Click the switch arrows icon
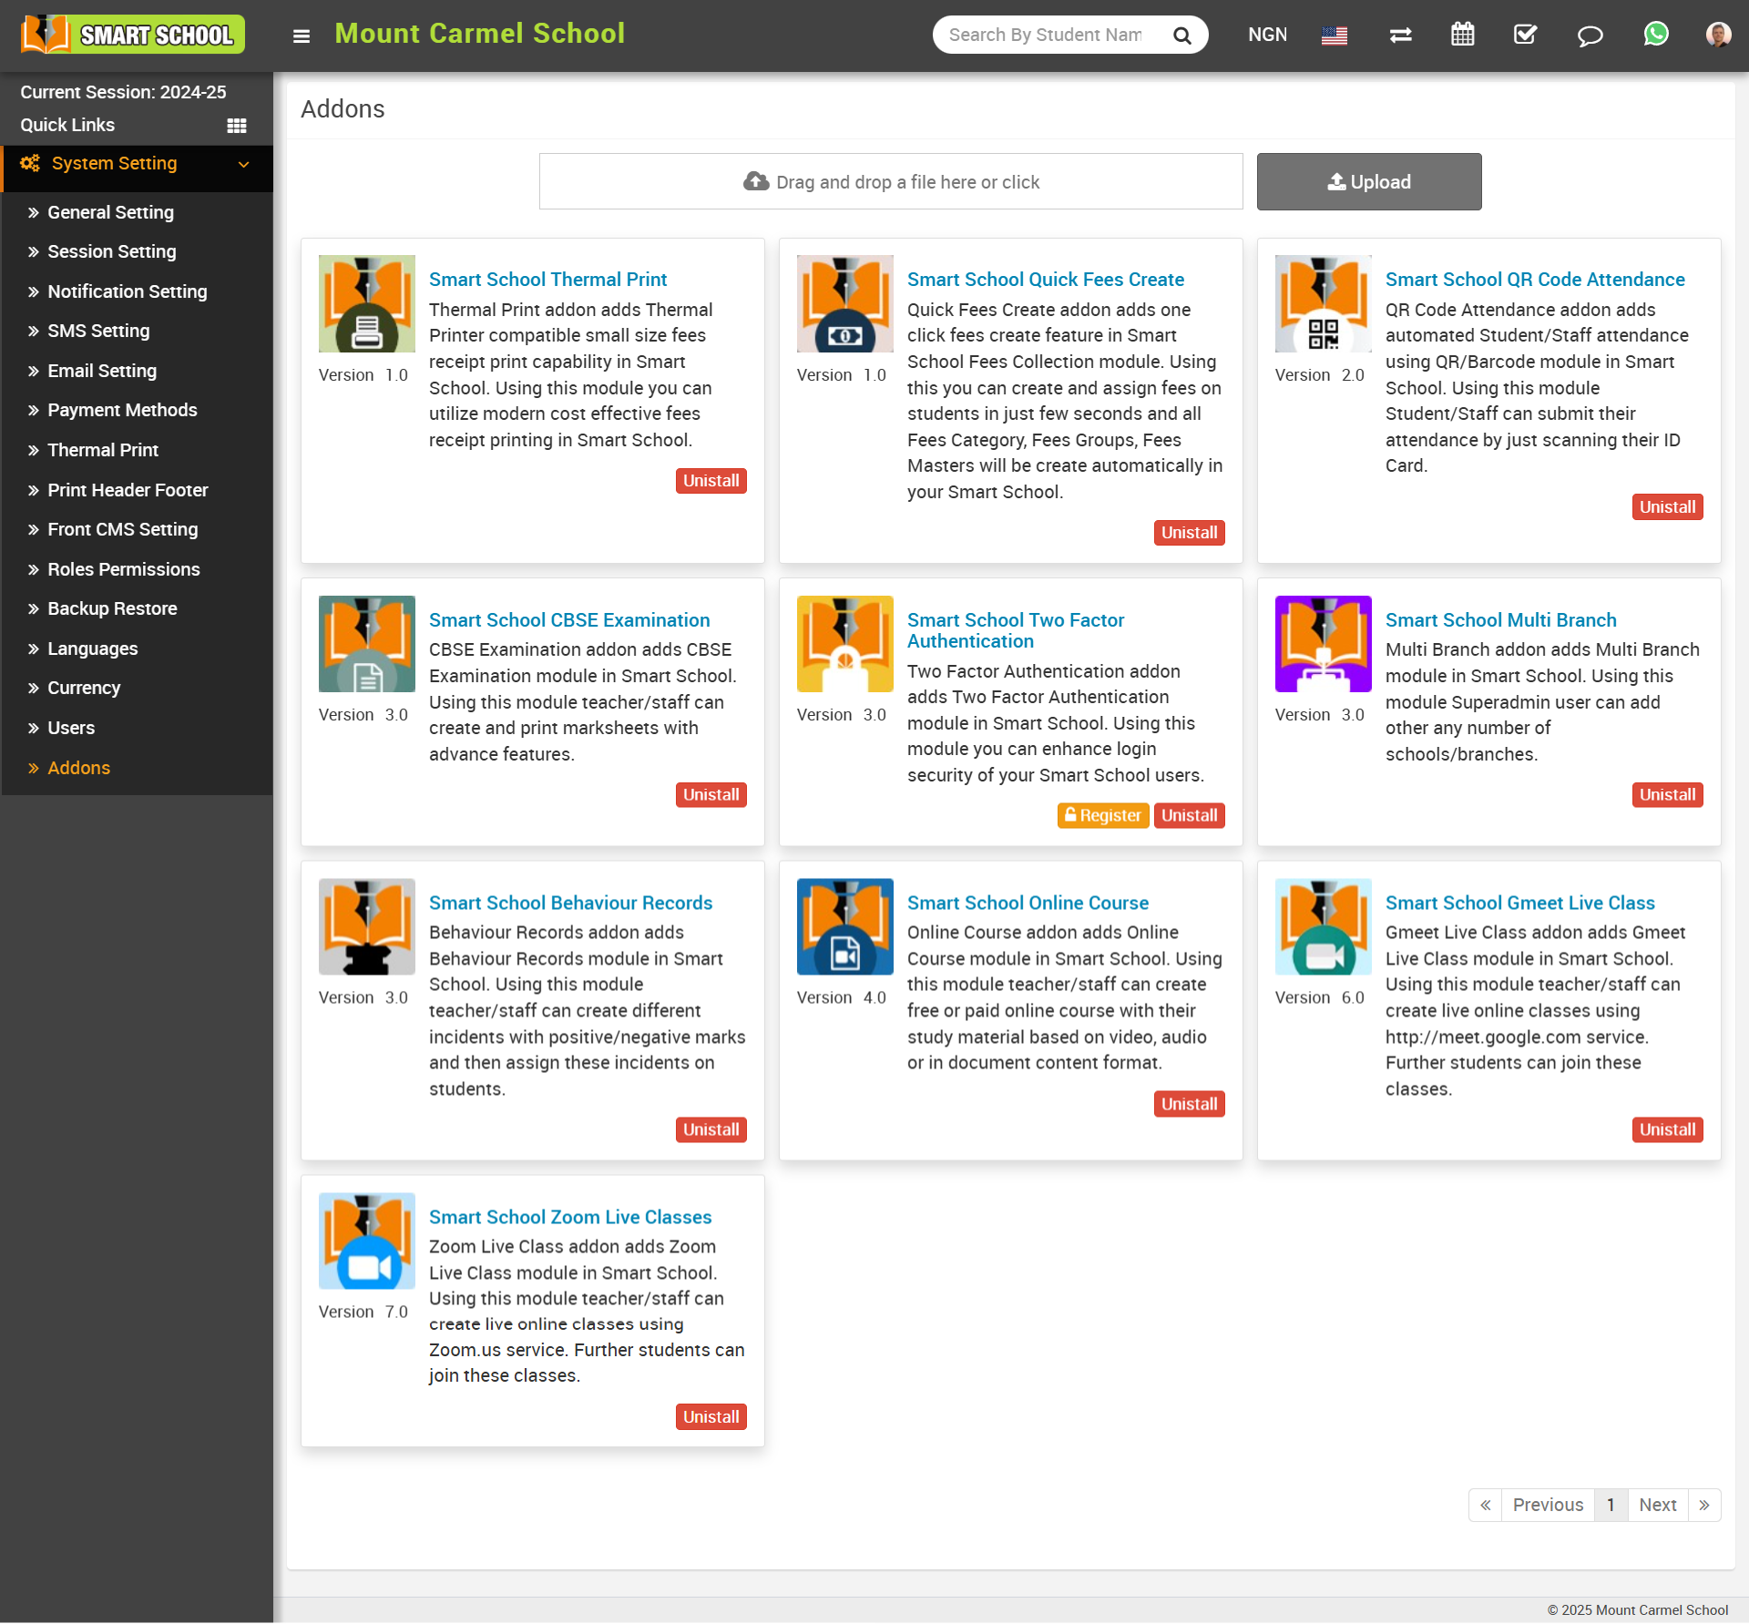 (x=1400, y=35)
